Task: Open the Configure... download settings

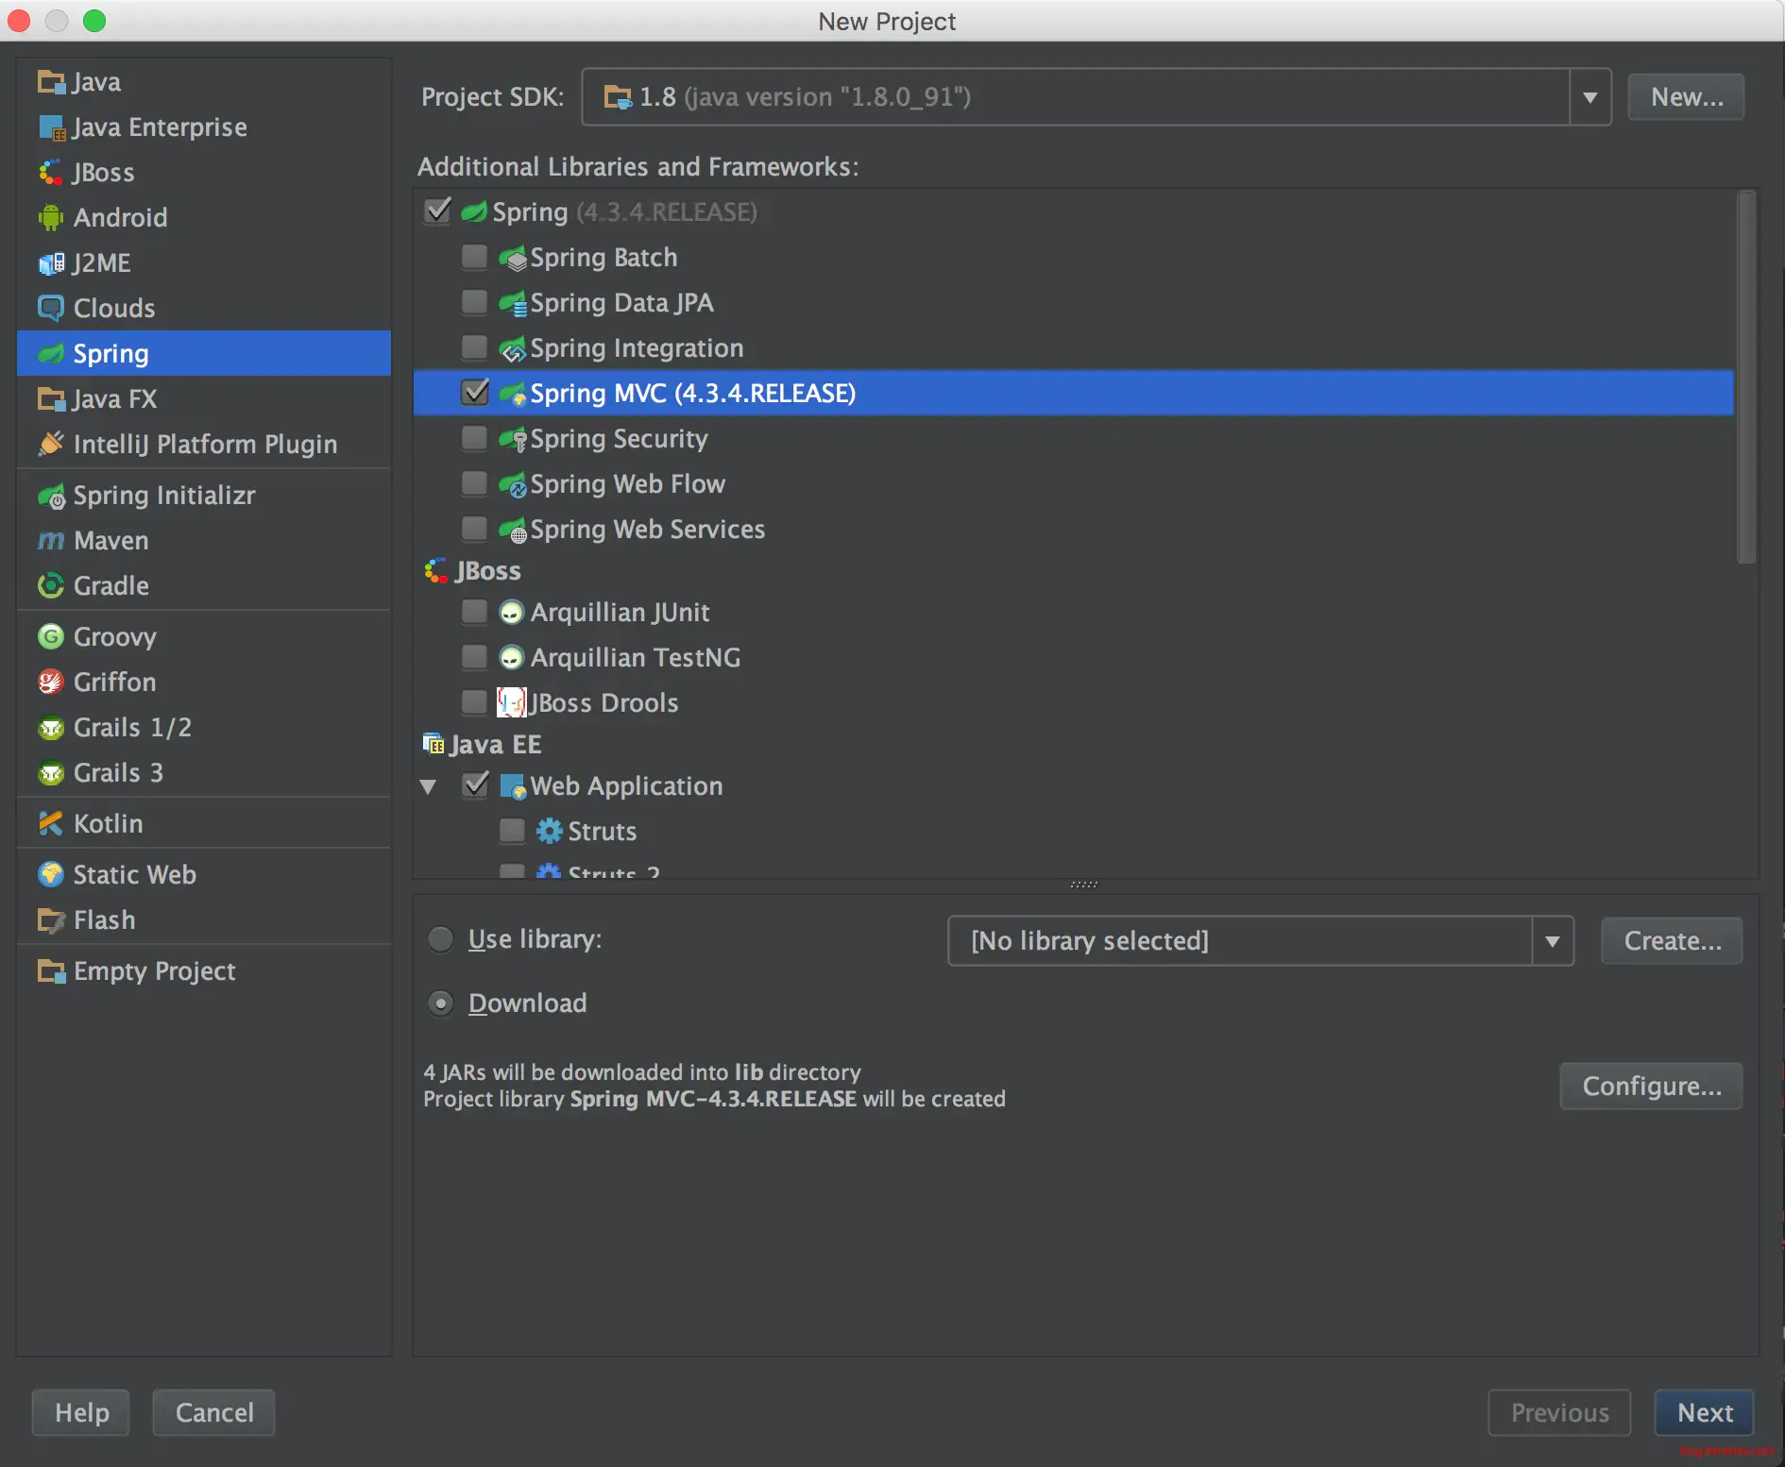Action: pyautogui.click(x=1650, y=1087)
